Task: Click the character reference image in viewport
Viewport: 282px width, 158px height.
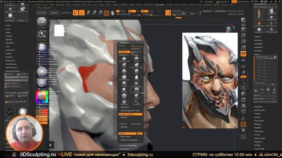Action: [x=210, y=80]
